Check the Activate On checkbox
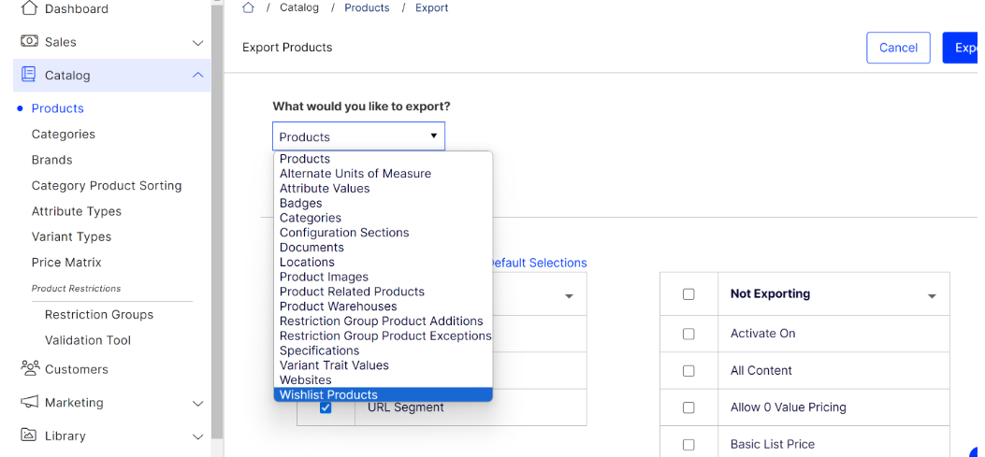The width and height of the screenshot is (985, 457). coord(688,334)
